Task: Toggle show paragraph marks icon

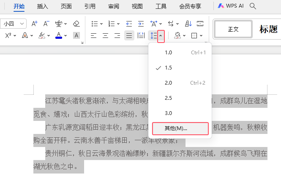Action: (200, 24)
